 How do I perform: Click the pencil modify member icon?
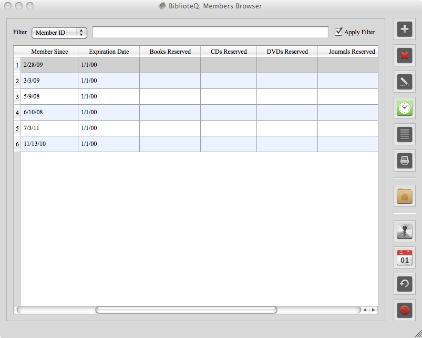pyautogui.click(x=405, y=82)
